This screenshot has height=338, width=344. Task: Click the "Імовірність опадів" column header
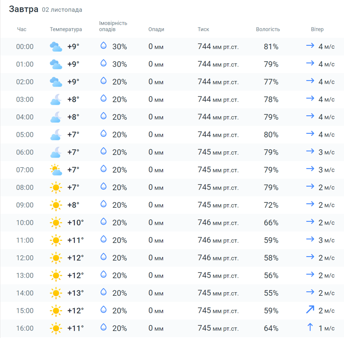point(113,26)
